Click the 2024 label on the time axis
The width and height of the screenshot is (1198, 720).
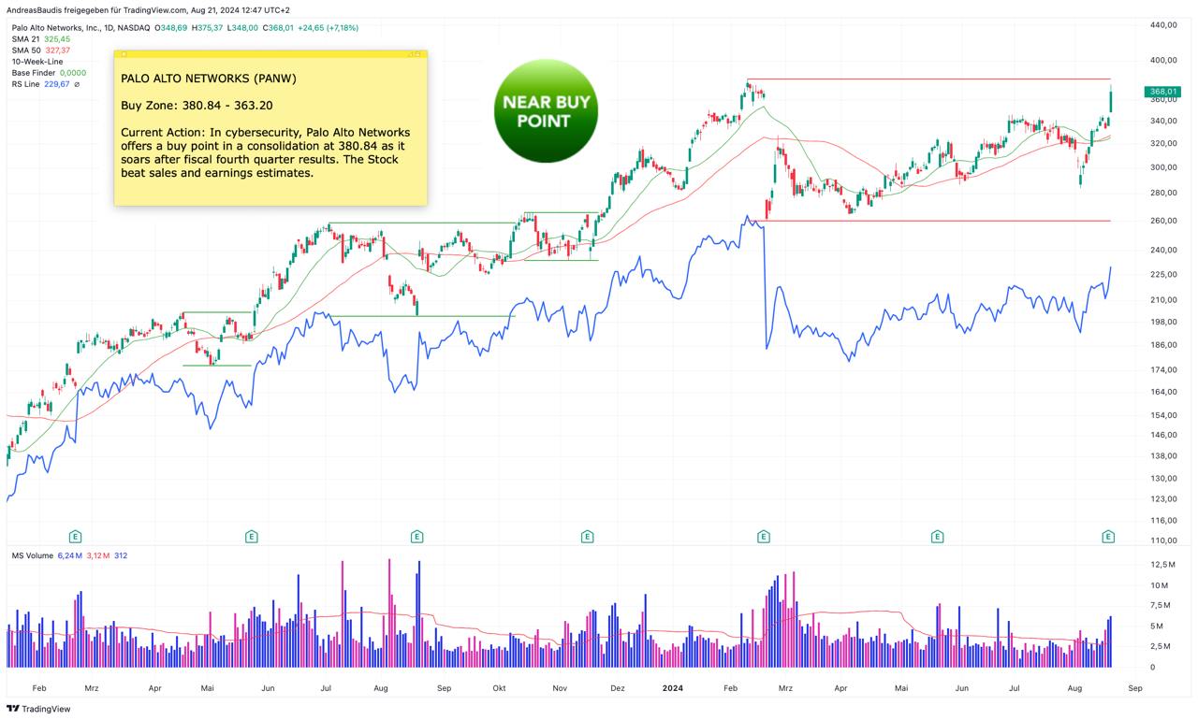point(672,688)
